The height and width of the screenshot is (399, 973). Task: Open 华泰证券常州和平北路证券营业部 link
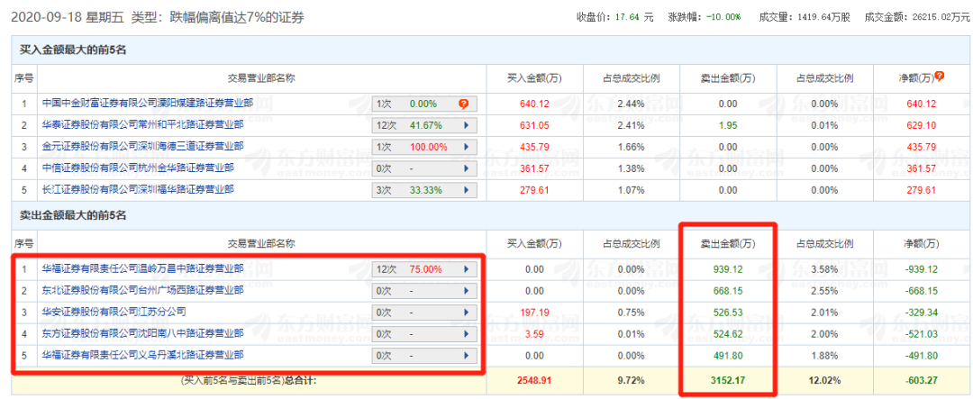point(142,125)
